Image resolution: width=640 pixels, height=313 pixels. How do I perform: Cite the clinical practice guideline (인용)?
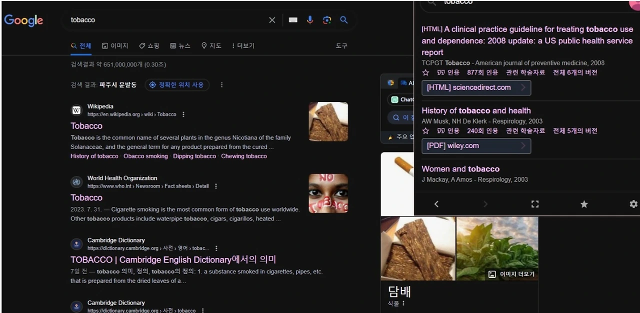pyautogui.click(x=448, y=72)
